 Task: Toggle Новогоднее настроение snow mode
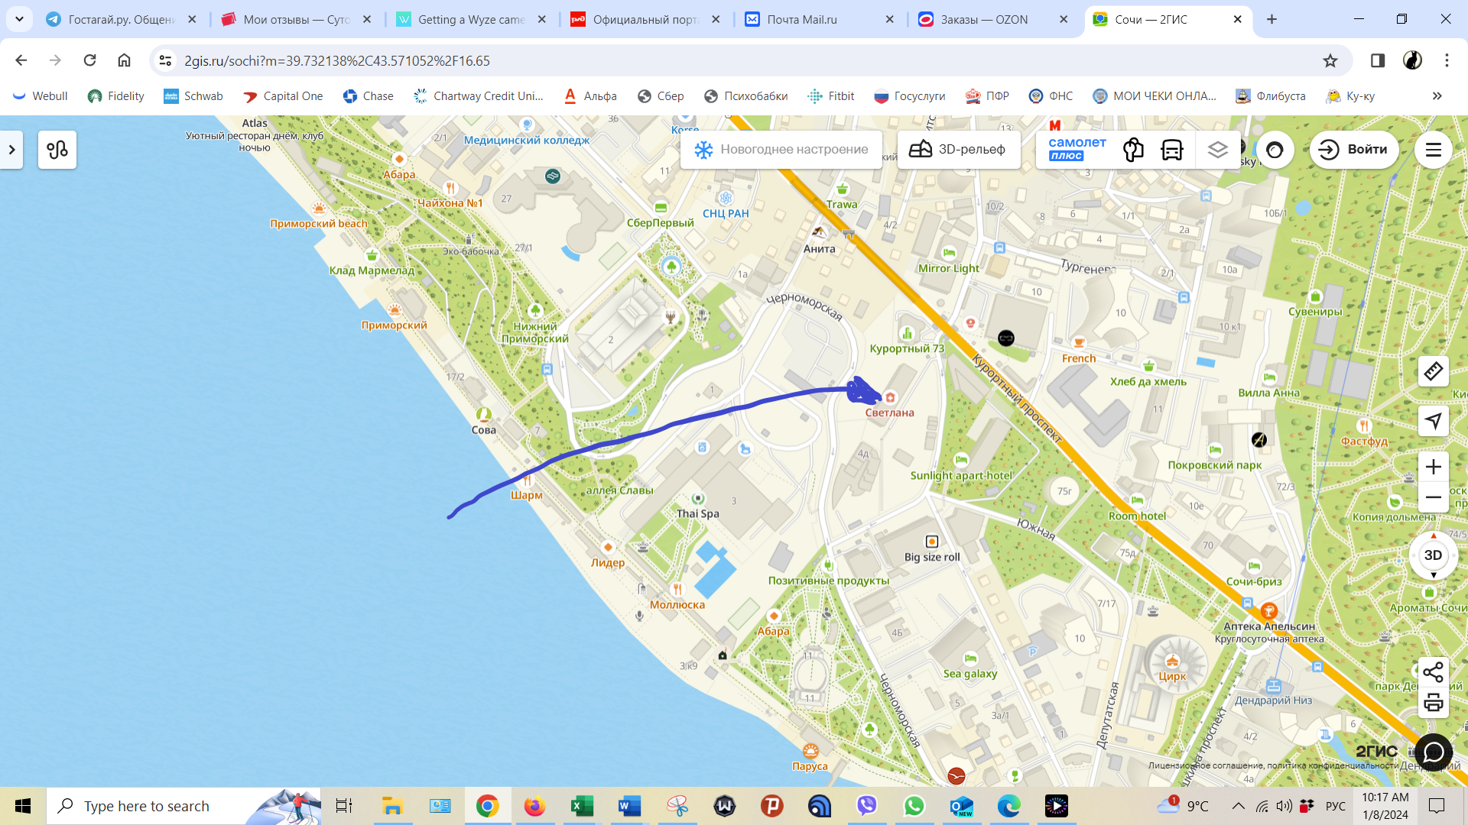pos(781,150)
